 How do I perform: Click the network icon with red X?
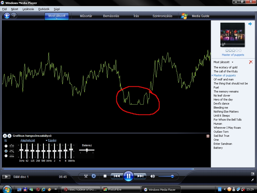243,189
